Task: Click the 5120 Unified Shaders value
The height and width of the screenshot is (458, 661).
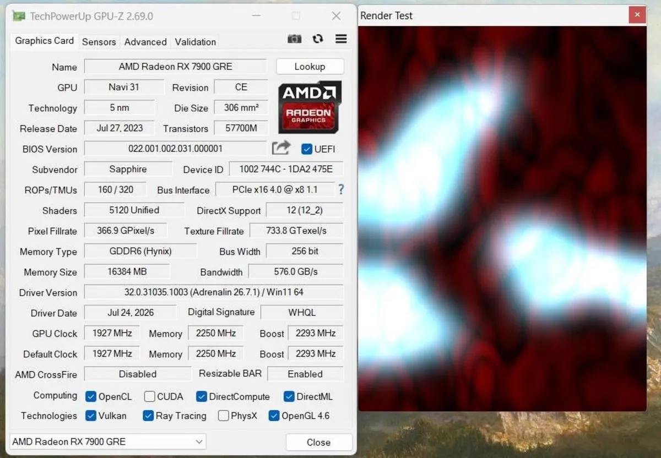Action: 134,210
